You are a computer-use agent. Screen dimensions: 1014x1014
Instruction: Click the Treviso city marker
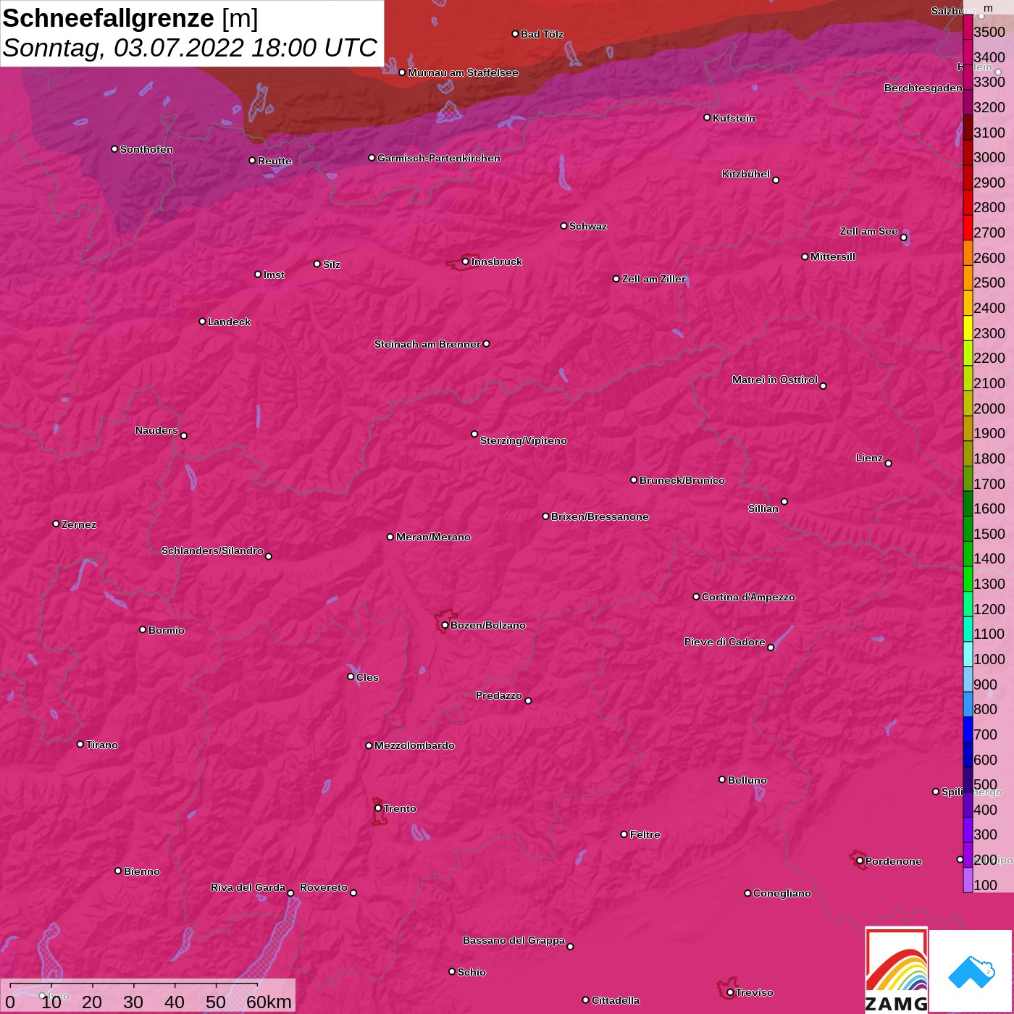(730, 992)
